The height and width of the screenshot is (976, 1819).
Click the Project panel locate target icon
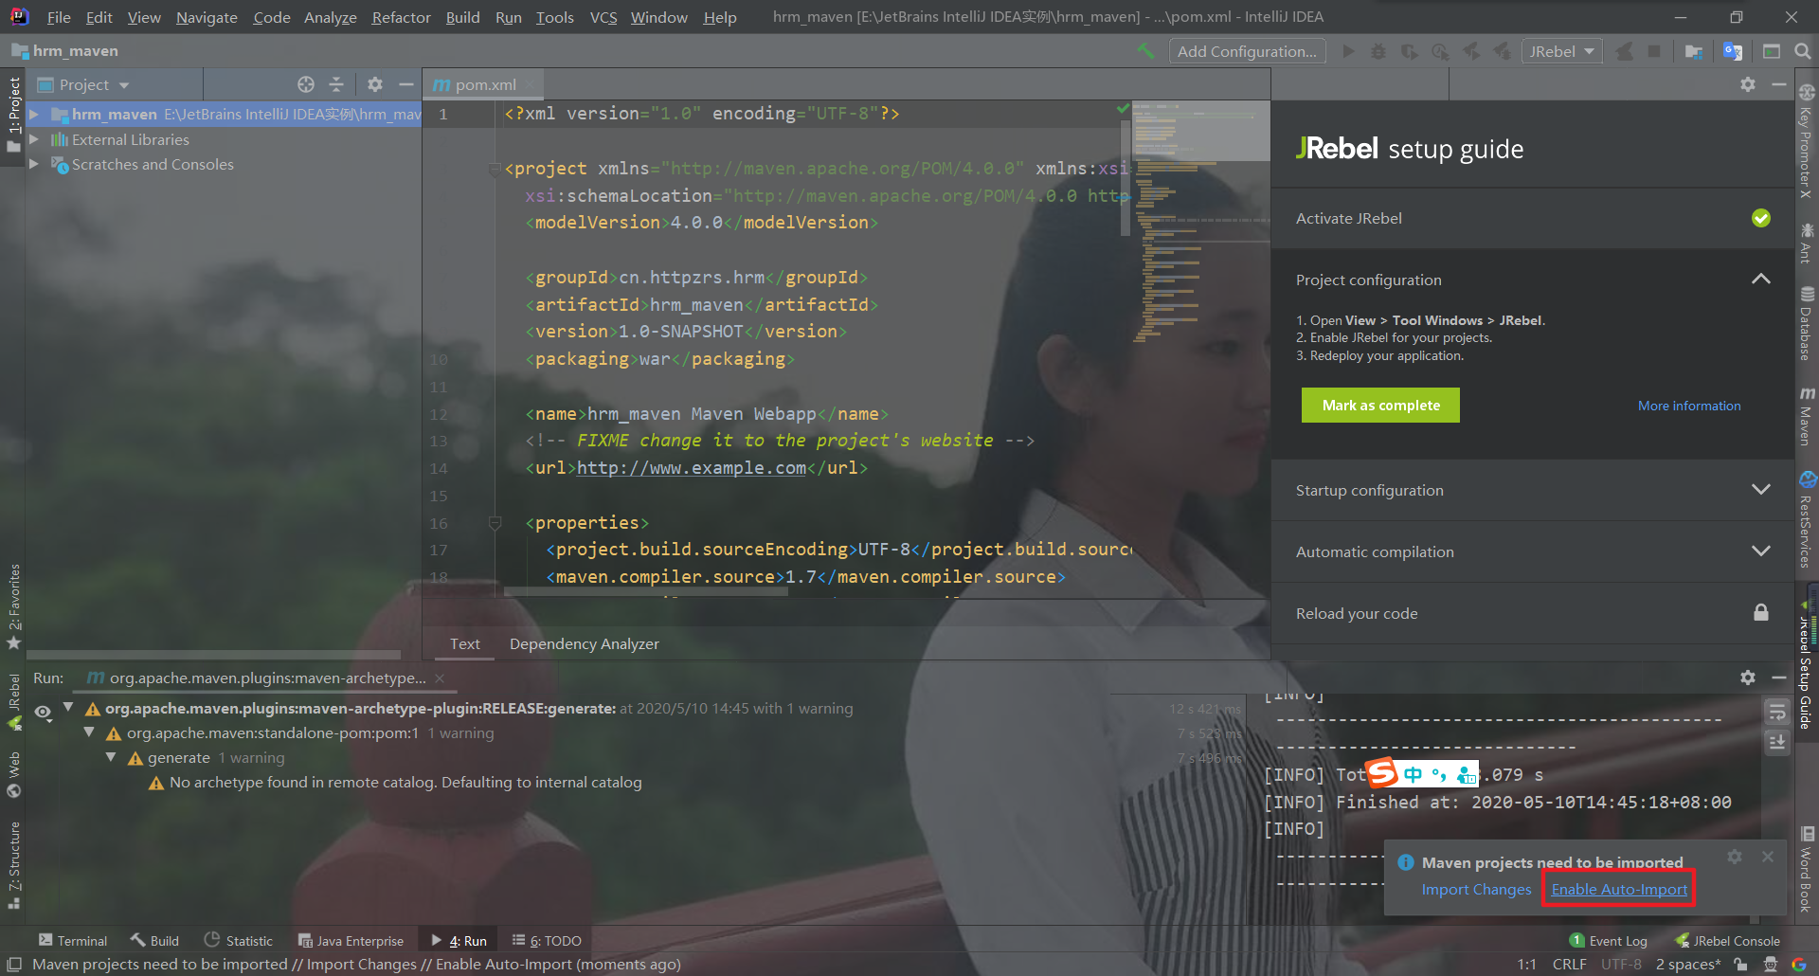[x=306, y=84]
